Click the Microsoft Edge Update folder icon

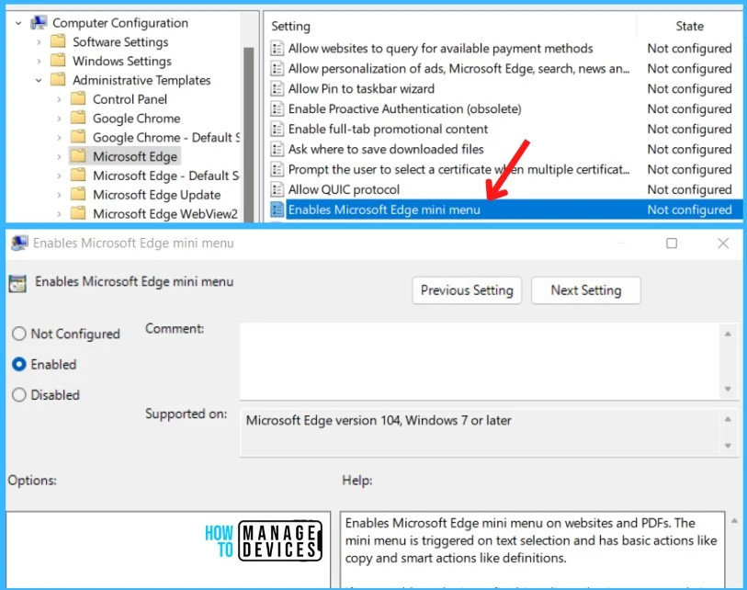pyautogui.click(x=78, y=194)
